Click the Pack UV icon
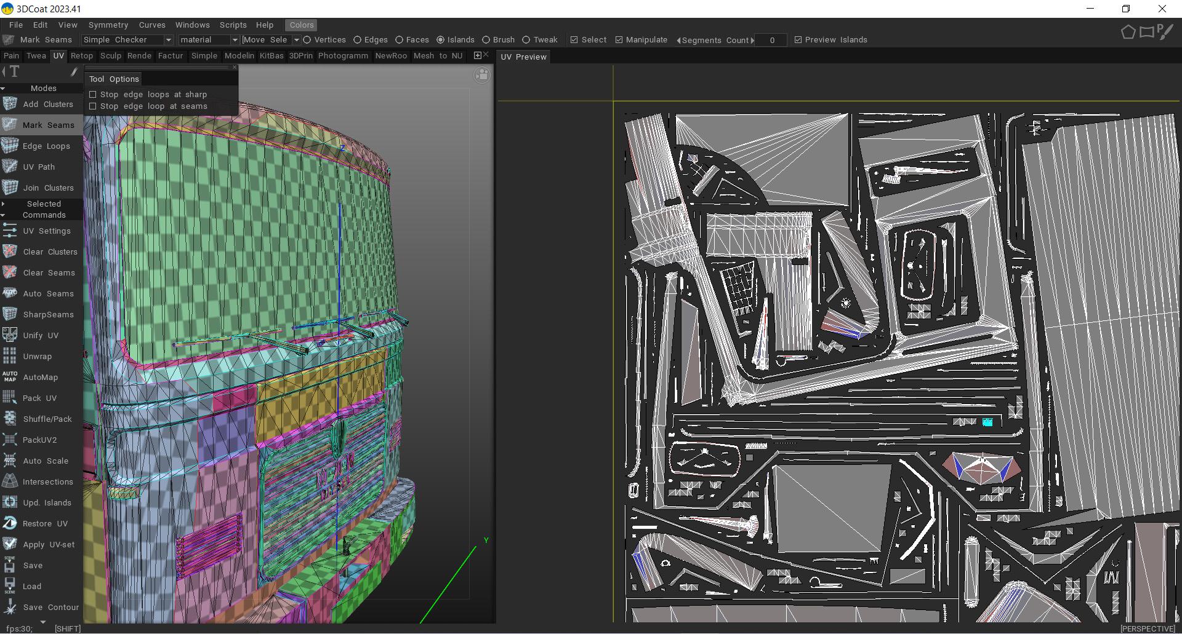This screenshot has height=634, width=1182. point(10,398)
